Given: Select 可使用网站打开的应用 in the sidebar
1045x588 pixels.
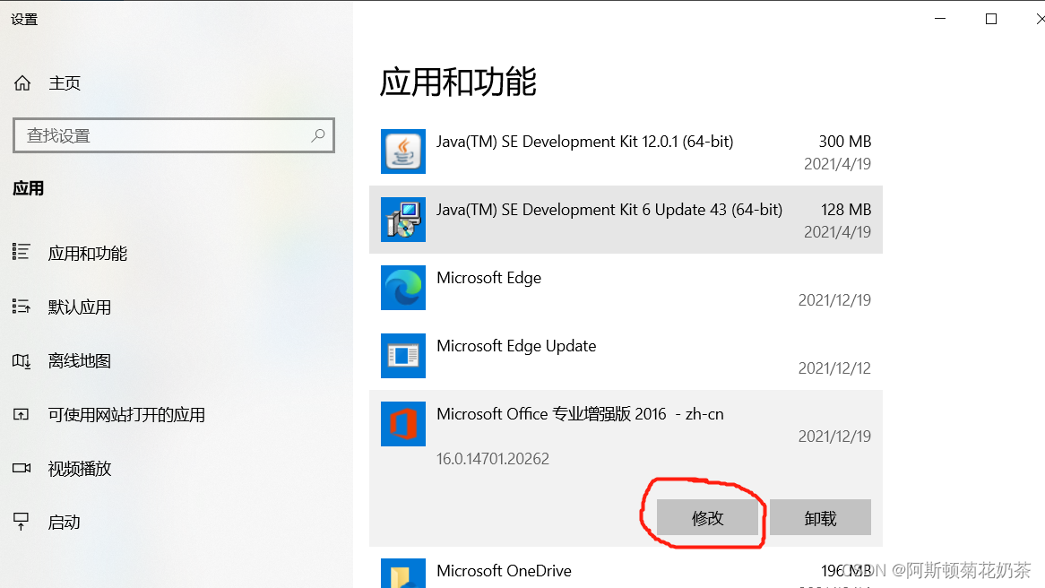Looking at the screenshot, I should 126,415.
